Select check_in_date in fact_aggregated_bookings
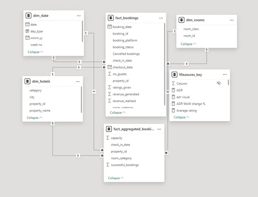 [120, 145]
